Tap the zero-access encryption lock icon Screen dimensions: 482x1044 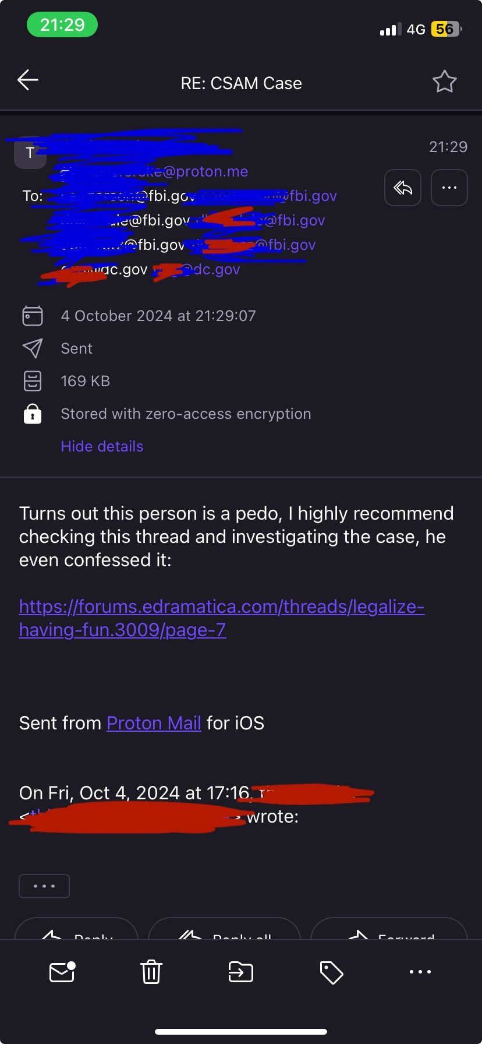pyautogui.click(x=33, y=414)
